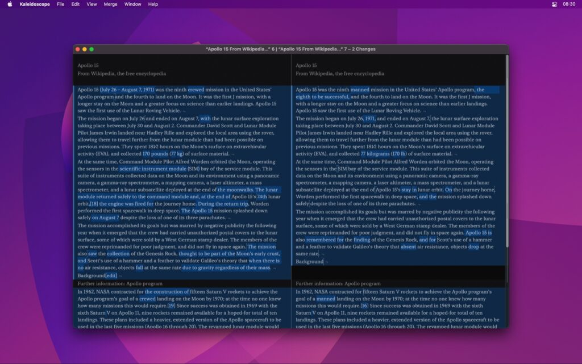Click the 08:30 menu bar clock
The image size is (582, 364).
[568, 4]
